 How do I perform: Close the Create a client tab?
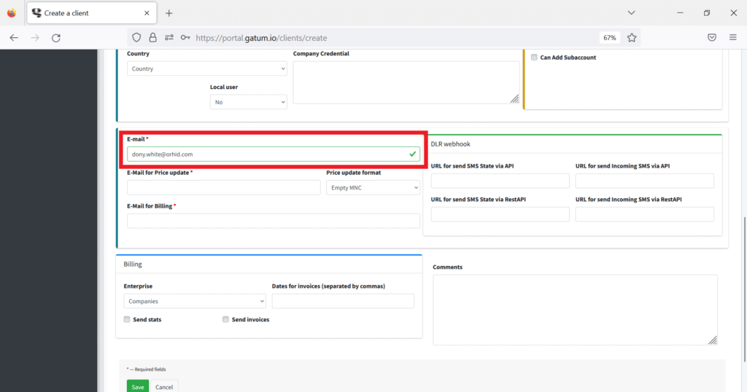[x=147, y=13]
